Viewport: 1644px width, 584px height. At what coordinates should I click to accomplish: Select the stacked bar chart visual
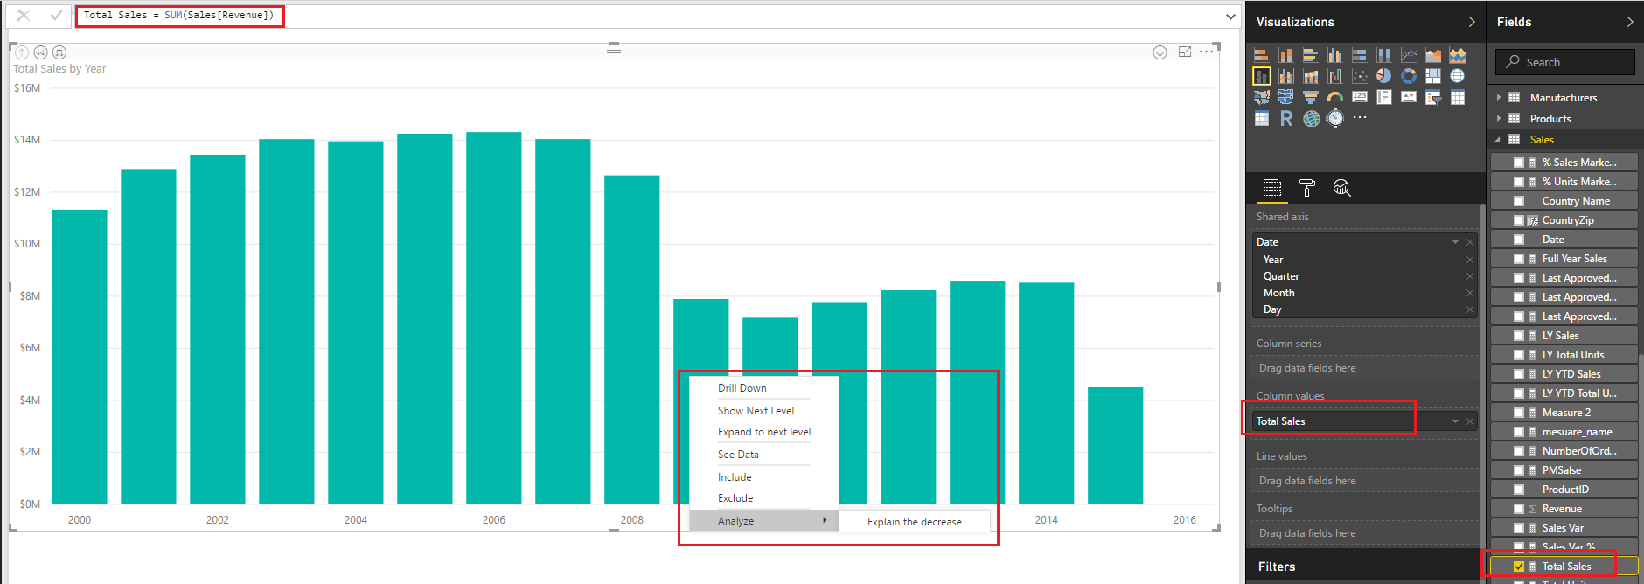tap(1262, 55)
